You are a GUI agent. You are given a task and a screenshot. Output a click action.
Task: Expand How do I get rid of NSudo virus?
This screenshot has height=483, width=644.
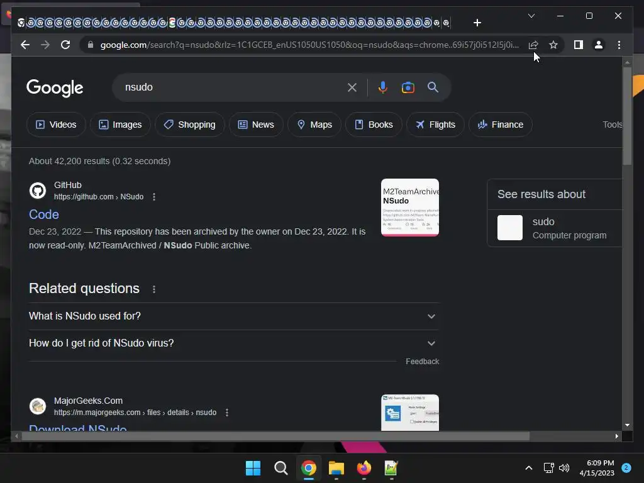point(234,343)
